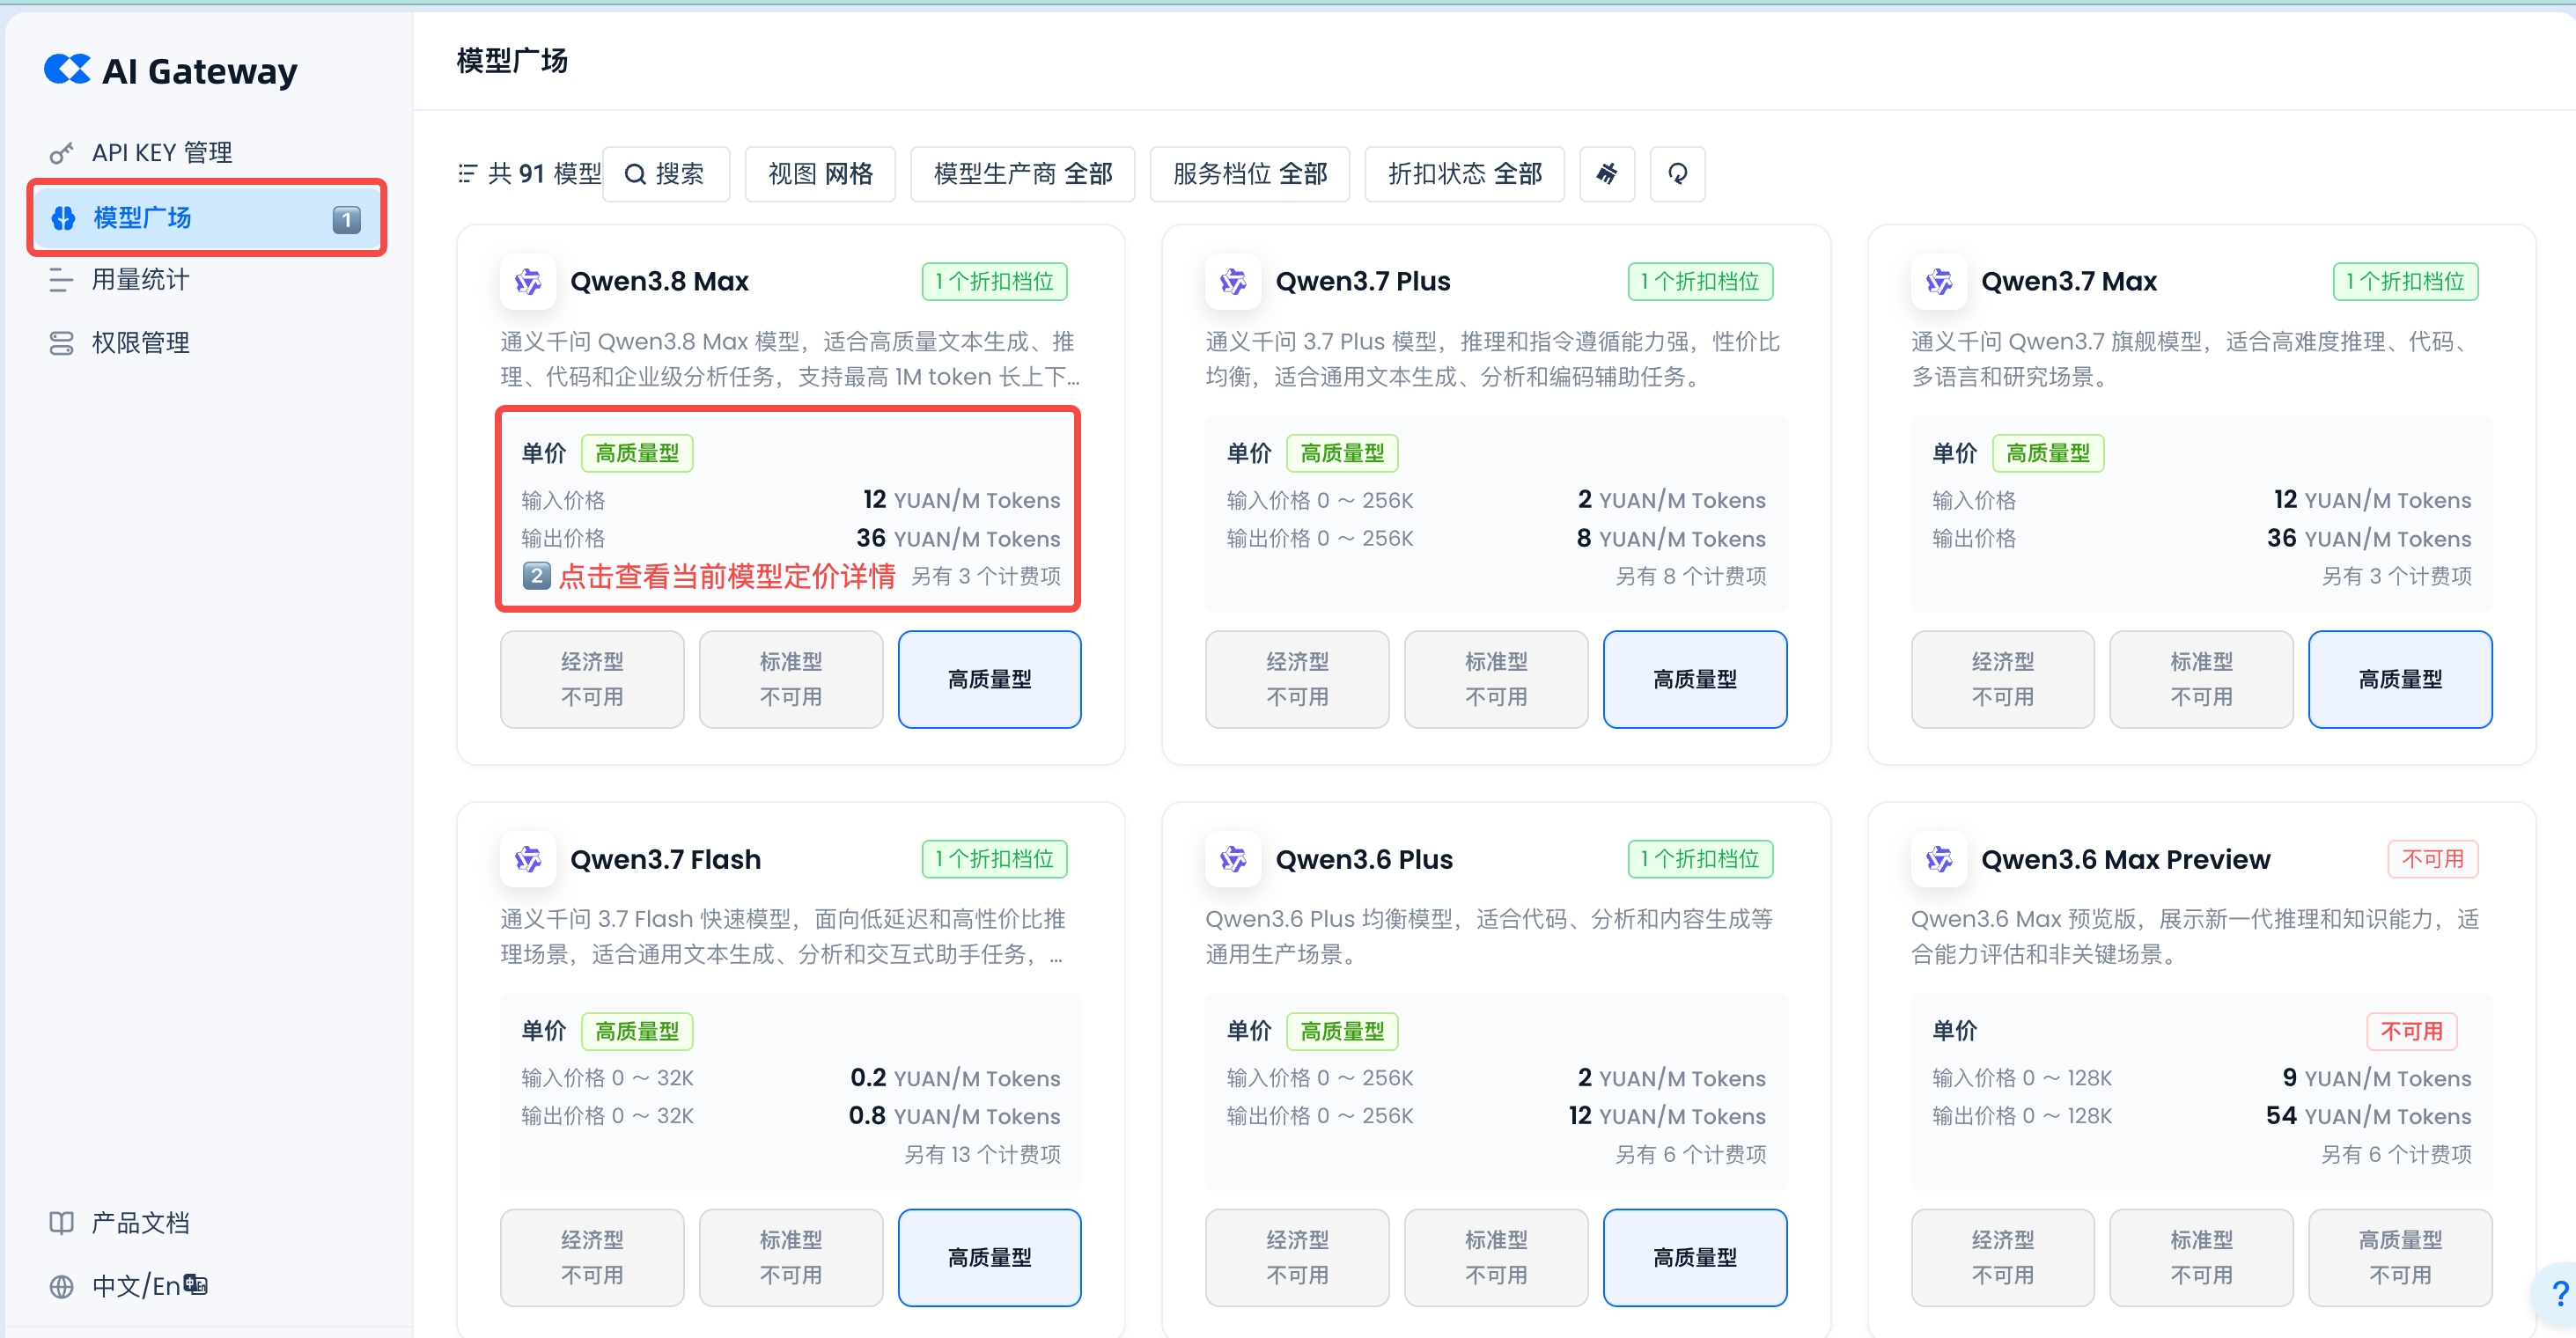Click the Qwen3.7 Flash model icon
The image size is (2576, 1338).
point(528,859)
